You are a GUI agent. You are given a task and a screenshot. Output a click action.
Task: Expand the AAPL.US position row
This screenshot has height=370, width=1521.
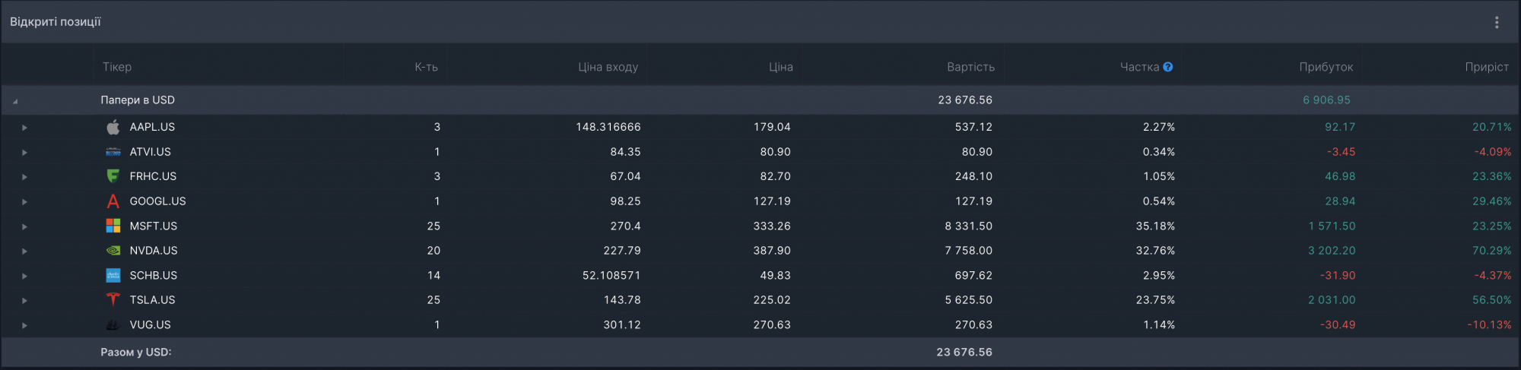coord(24,128)
